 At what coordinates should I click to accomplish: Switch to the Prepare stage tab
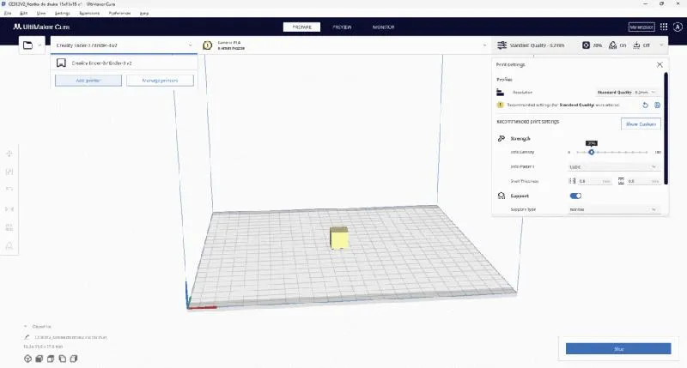click(x=302, y=27)
